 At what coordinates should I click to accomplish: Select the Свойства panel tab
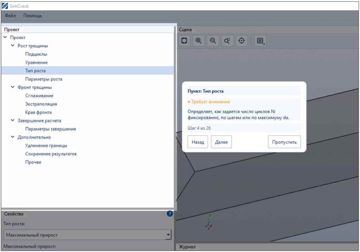tap(14, 214)
